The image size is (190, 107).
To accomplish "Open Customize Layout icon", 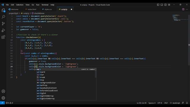I will click(169, 5).
